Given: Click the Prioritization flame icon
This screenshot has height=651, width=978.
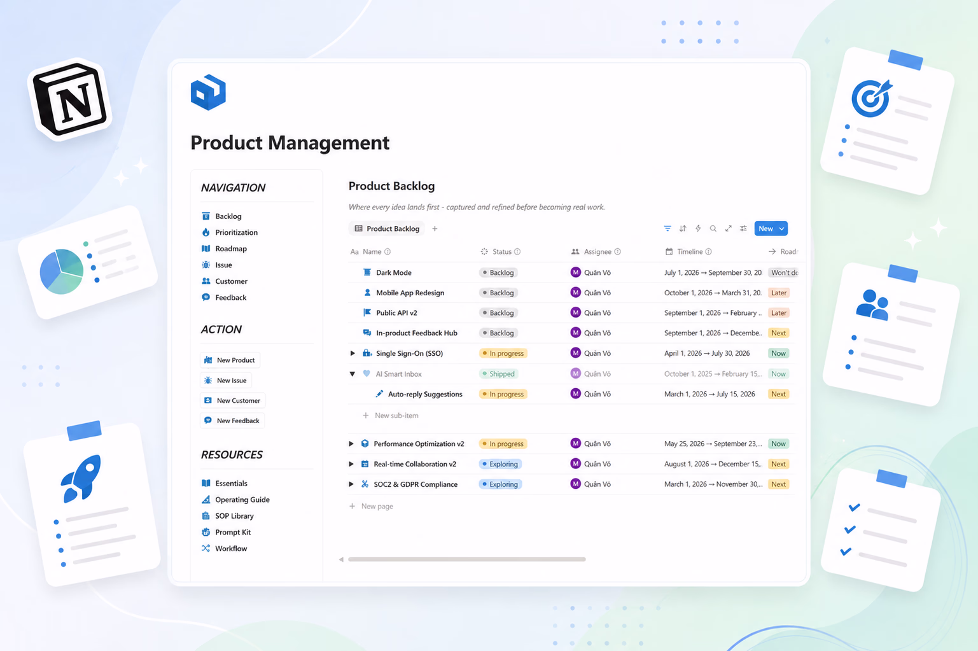Looking at the screenshot, I should [x=206, y=232].
